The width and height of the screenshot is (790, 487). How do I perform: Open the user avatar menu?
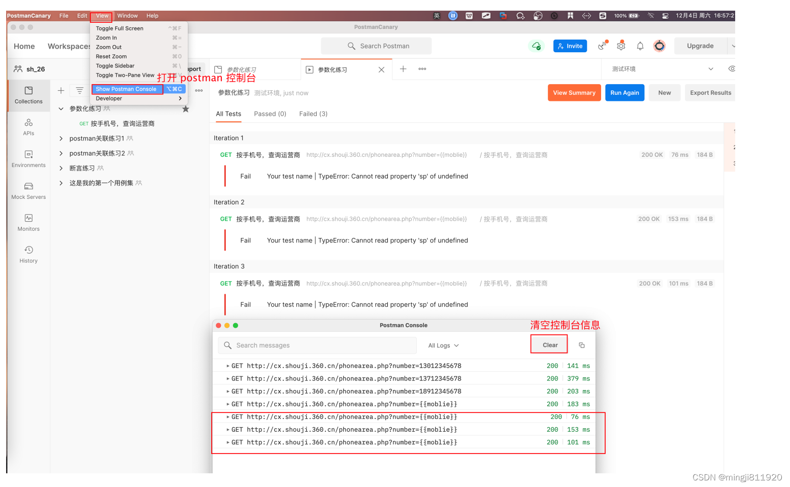click(x=660, y=46)
